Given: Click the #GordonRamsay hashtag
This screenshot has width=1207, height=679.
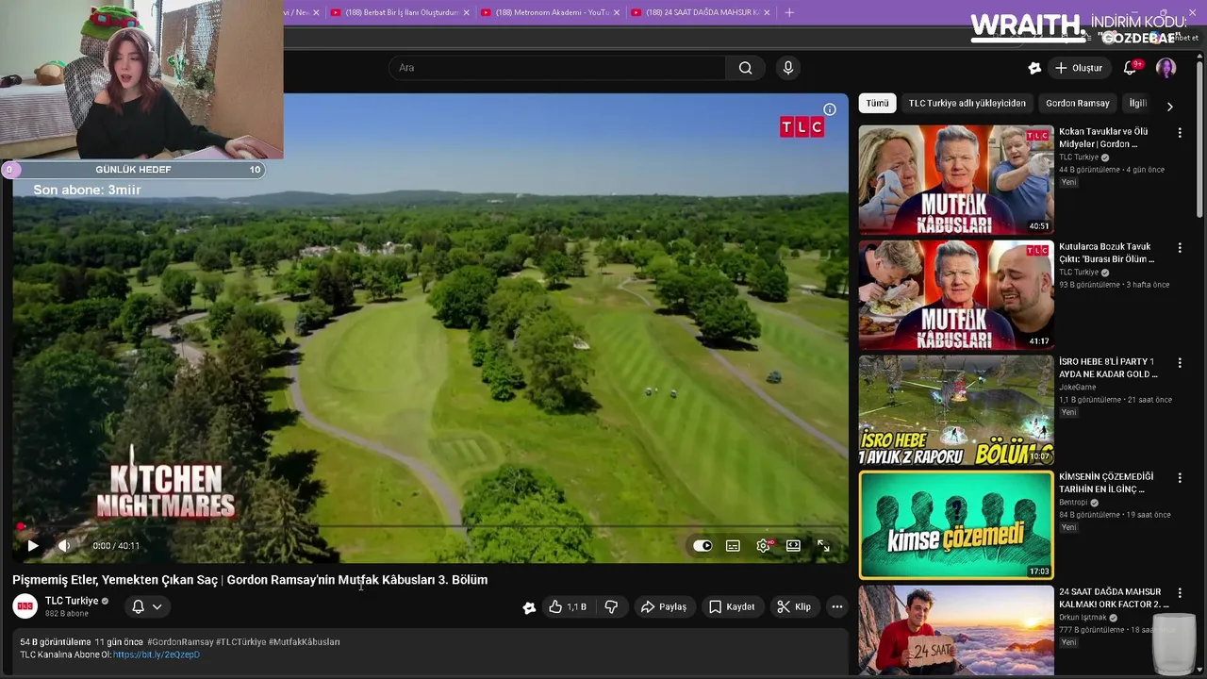Looking at the screenshot, I should click(x=180, y=642).
